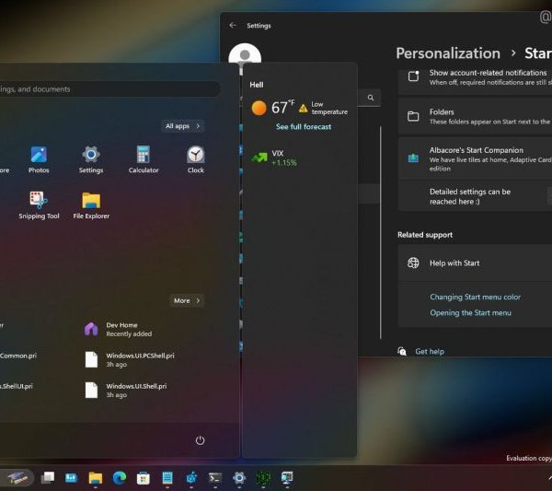Go back using Settings back arrow

(x=233, y=26)
